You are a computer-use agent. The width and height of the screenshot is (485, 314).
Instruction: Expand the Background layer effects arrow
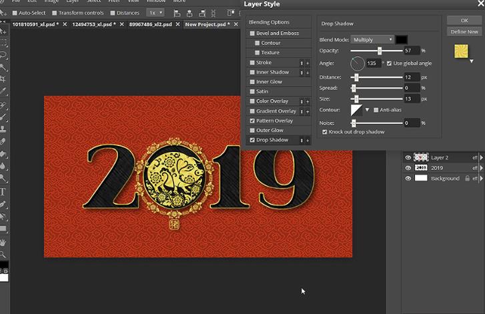482,178
